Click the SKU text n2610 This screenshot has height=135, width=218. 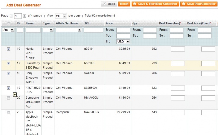point(88,49)
